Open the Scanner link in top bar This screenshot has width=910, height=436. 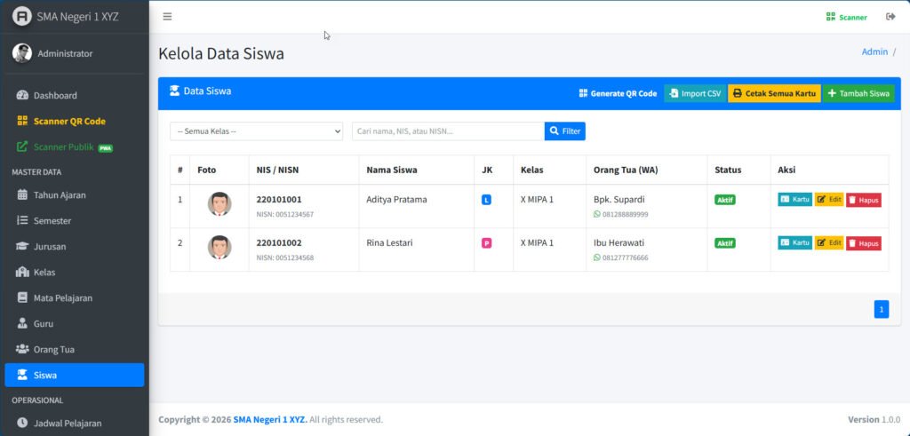coord(846,18)
